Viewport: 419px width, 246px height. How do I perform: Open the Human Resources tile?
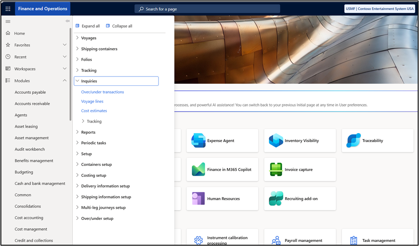(222, 199)
